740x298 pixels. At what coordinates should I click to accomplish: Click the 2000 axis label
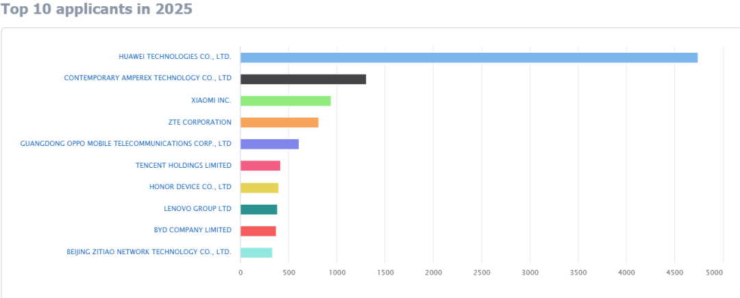click(x=433, y=273)
